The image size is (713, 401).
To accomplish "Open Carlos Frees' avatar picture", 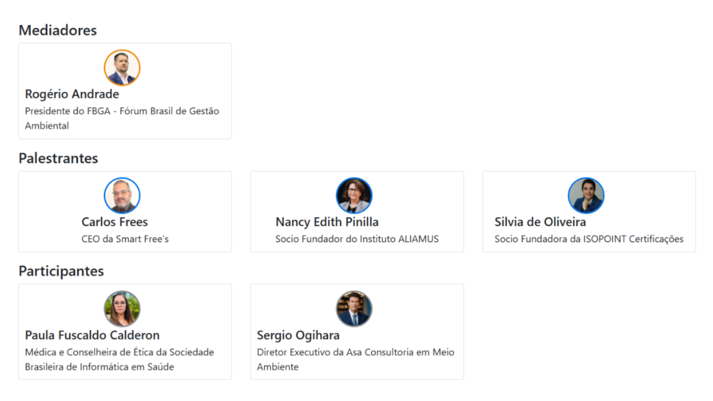I will point(122,196).
